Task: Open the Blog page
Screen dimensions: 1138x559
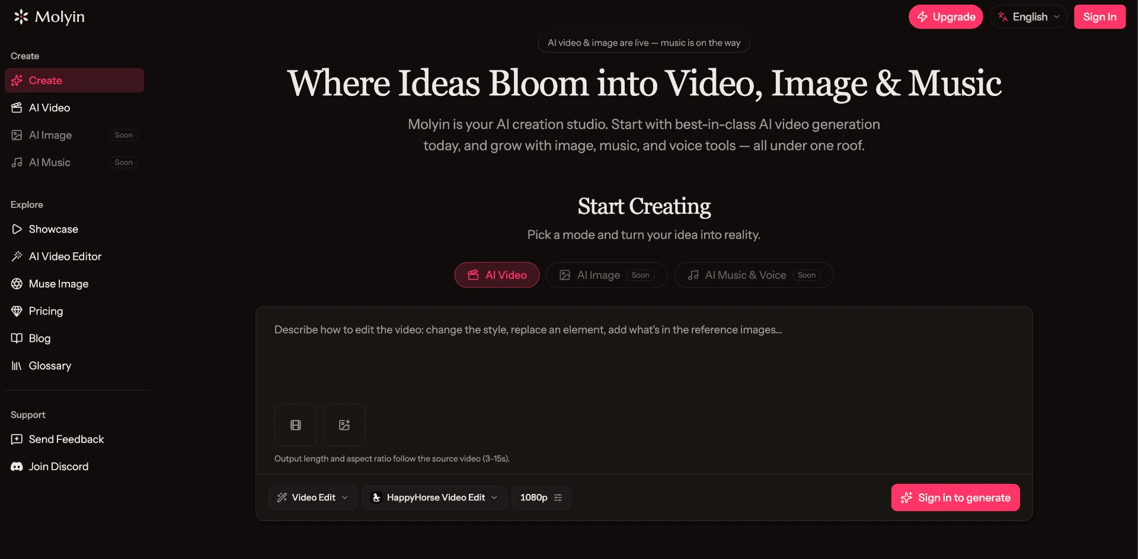Action: 75,338
